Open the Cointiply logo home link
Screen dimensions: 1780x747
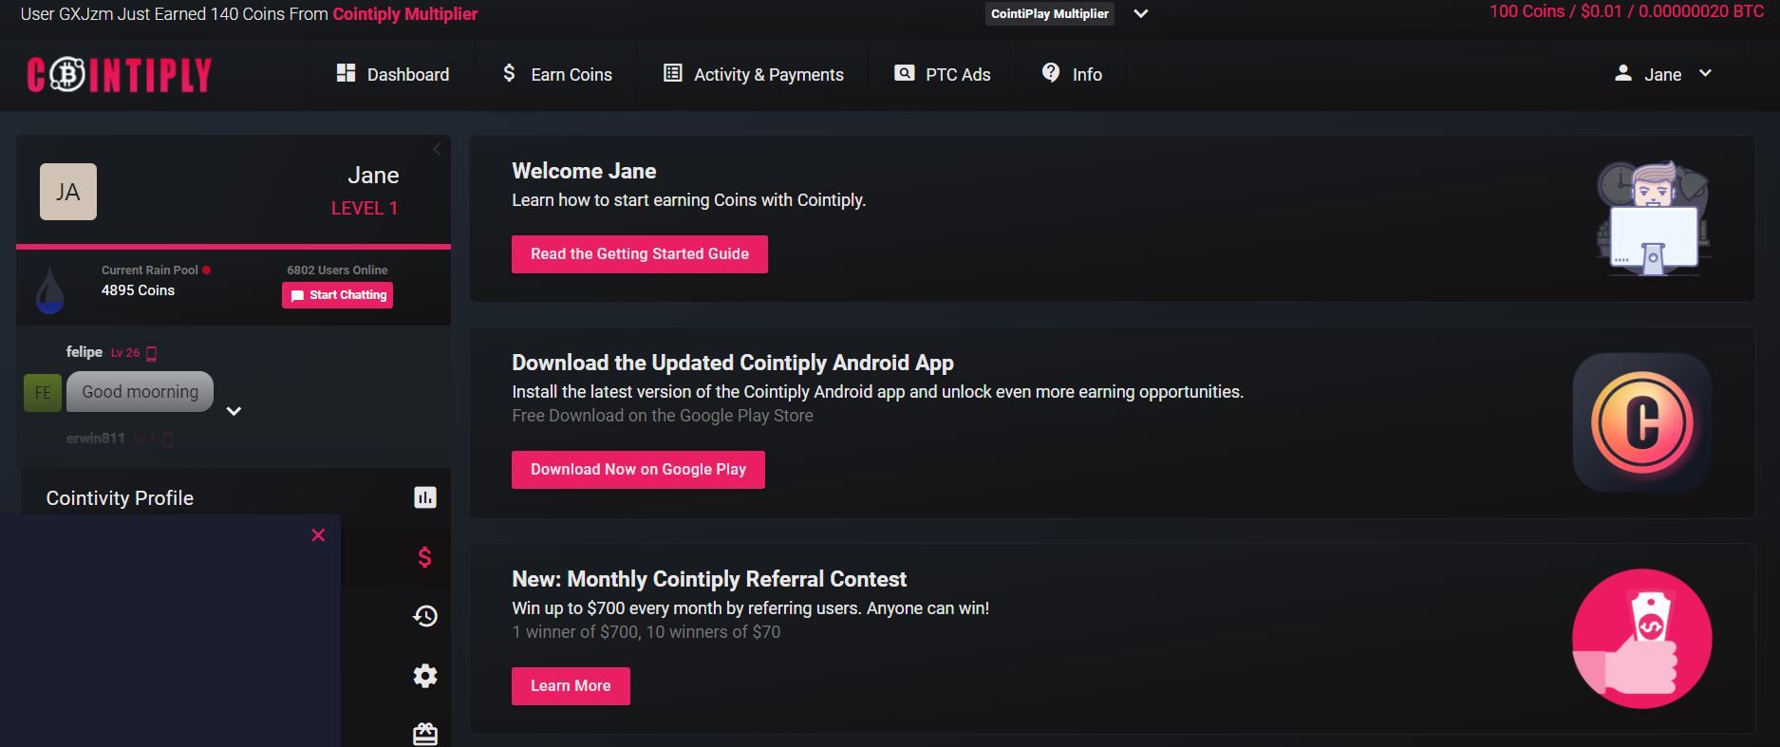pyautogui.click(x=120, y=75)
